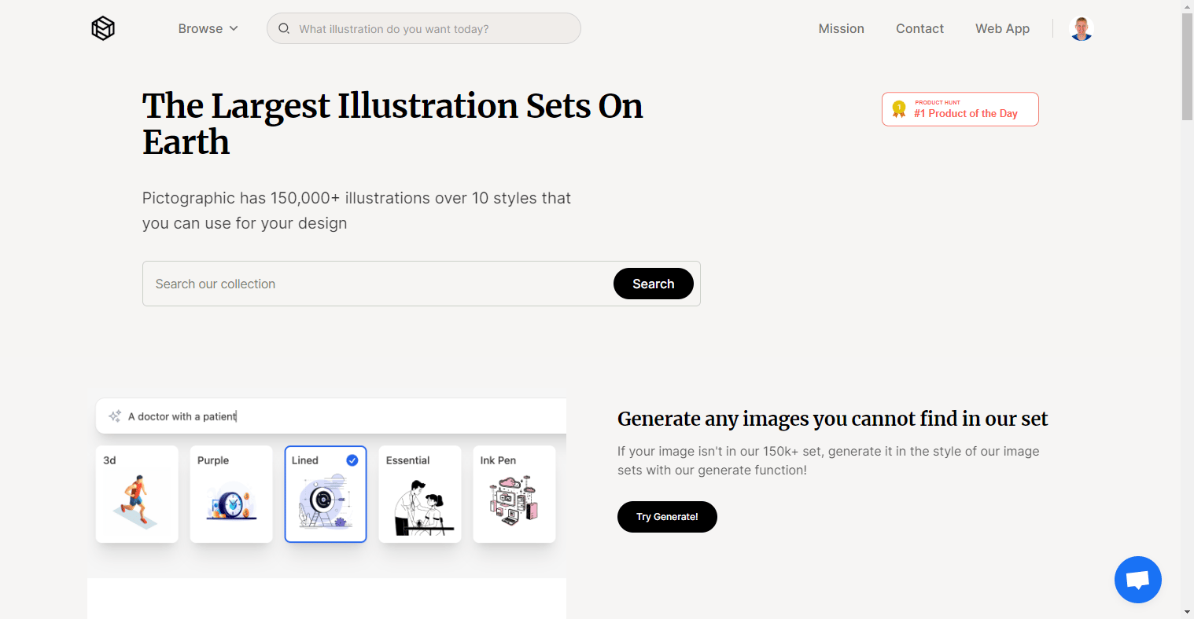Click the Try Generate! button
1194x619 pixels.
pyautogui.click(x=667, y=517)
